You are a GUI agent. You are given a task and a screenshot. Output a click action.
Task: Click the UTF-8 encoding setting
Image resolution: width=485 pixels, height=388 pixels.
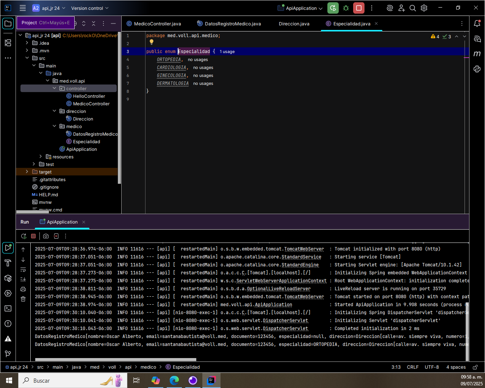coord(432,367)
